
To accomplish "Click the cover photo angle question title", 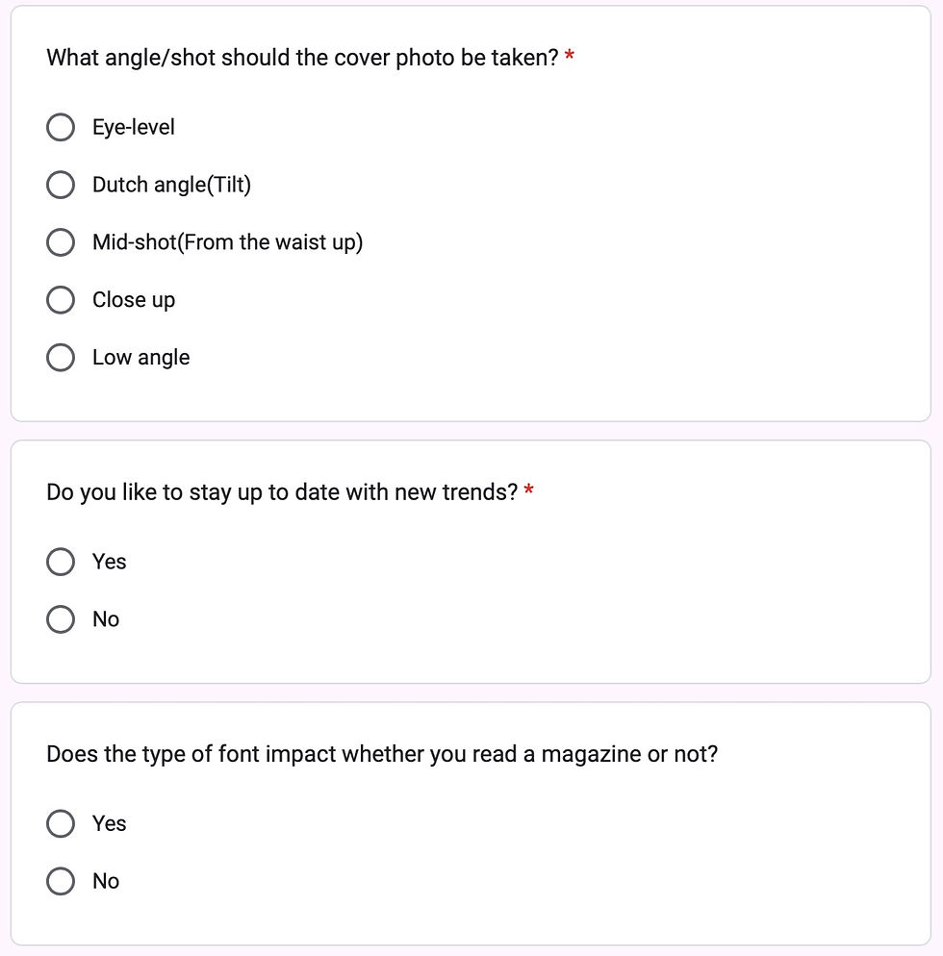I will (x=302, y=58).
